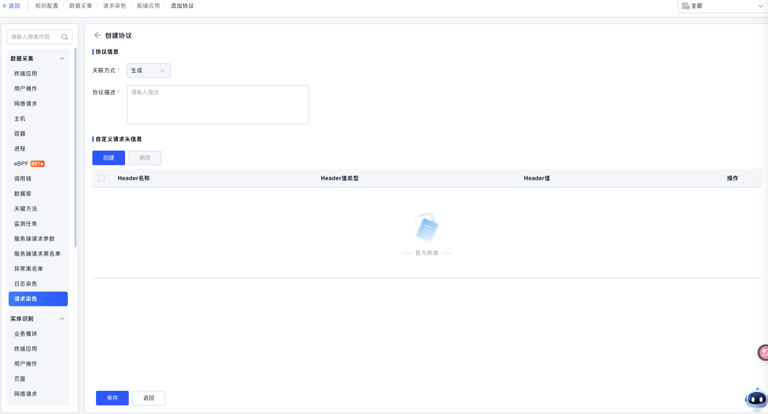Click the blue 创建 button
768x414 pixels.
pos(108,158)
